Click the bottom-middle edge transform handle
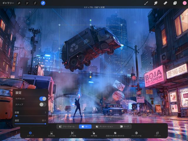 [90, 72]
